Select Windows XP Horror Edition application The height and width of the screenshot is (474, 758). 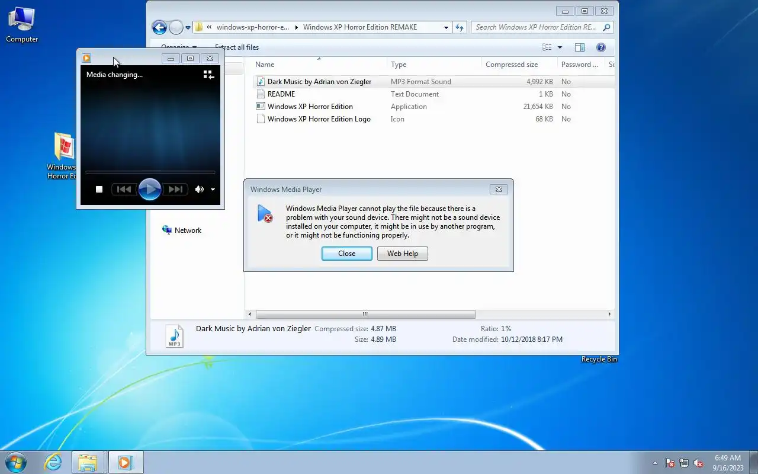pos(310,107)
